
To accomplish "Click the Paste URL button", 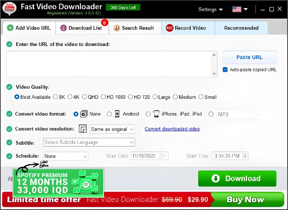I will [x=249, y=57].
